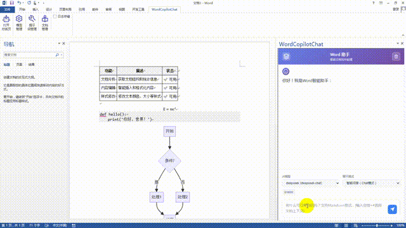The height and width of the screenshot is (228, 406).
Task: Open the Home ribbon tab
Action: 22,9
